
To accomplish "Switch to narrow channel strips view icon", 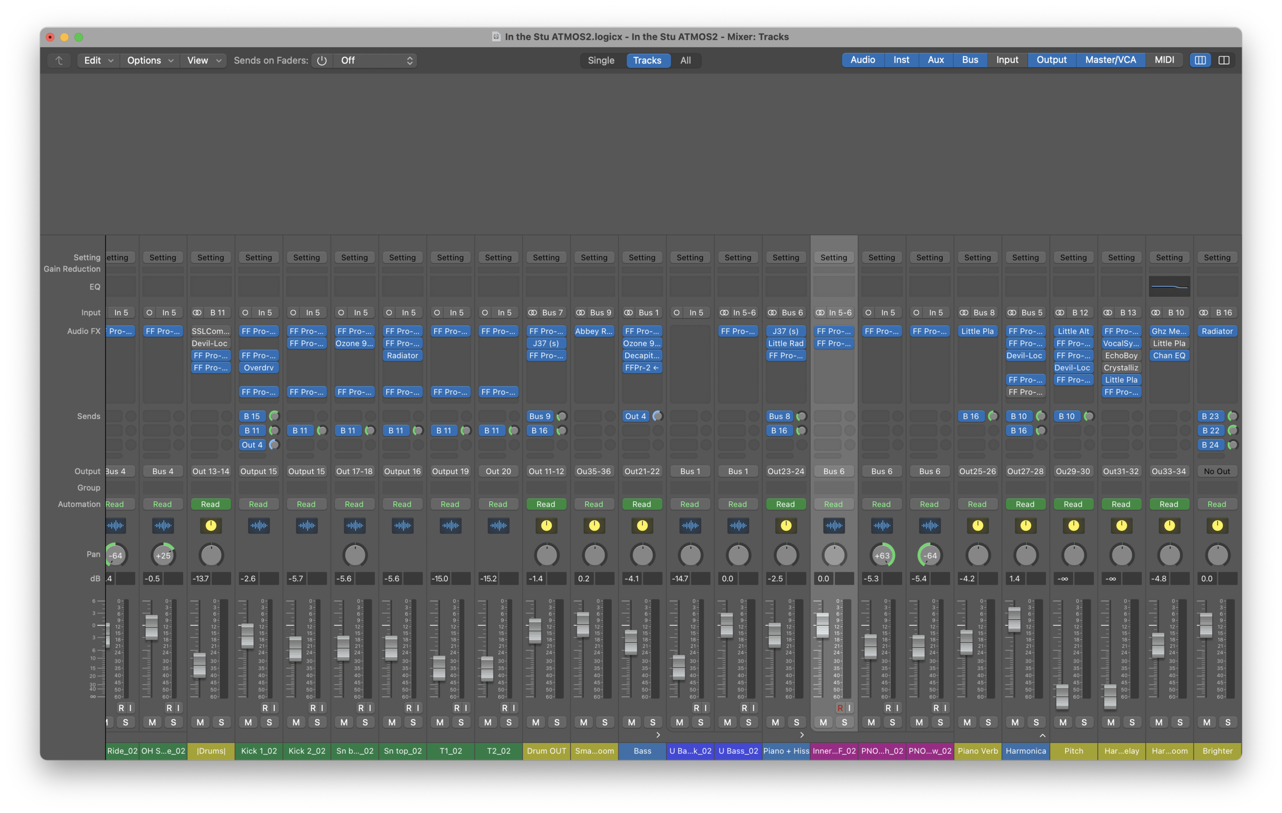I will [1200, 60].
